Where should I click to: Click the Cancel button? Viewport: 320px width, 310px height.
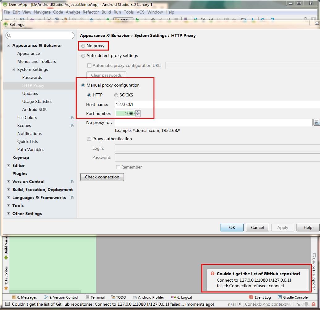(257, 227)
